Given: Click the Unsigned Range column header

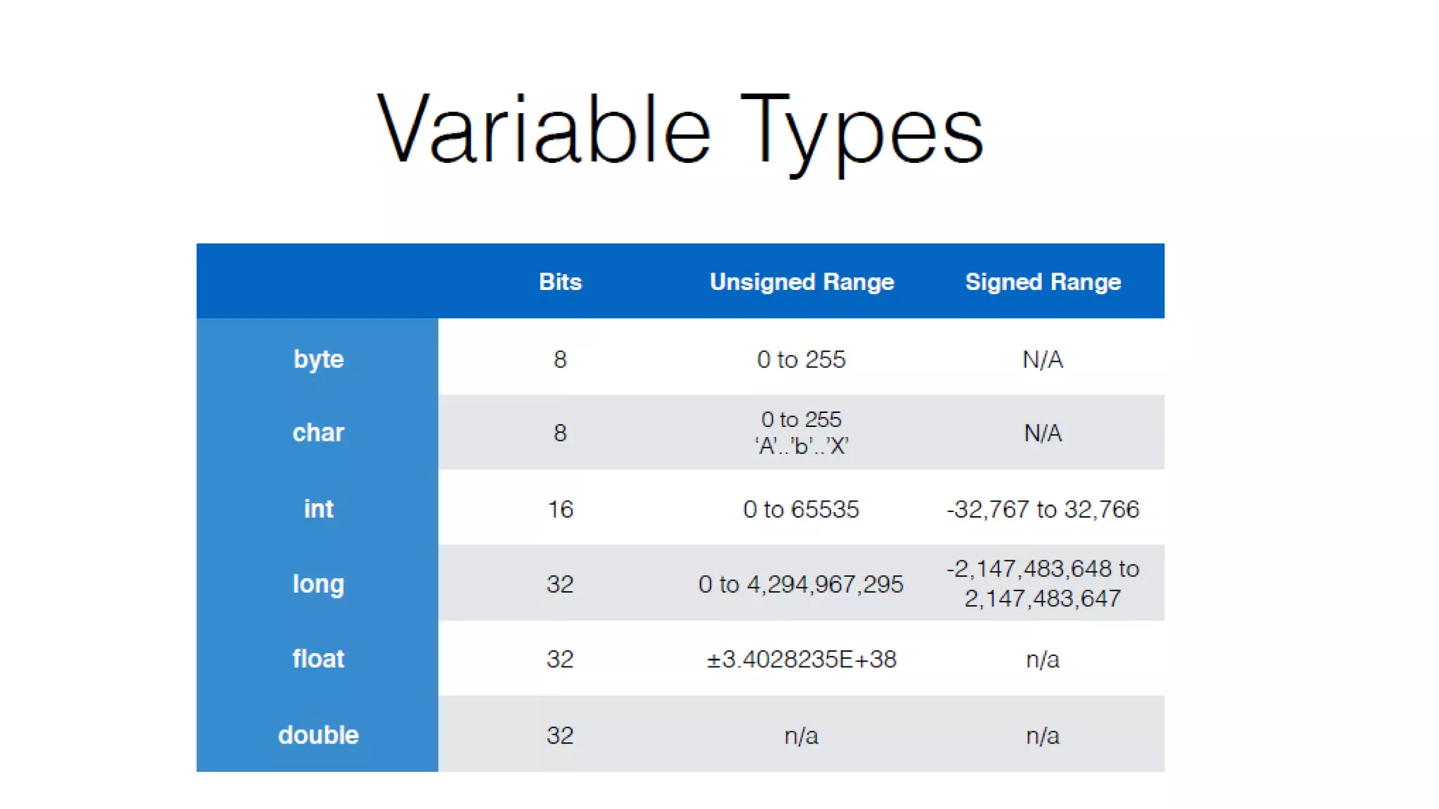Looking at the screenshot, I should 801,282.
